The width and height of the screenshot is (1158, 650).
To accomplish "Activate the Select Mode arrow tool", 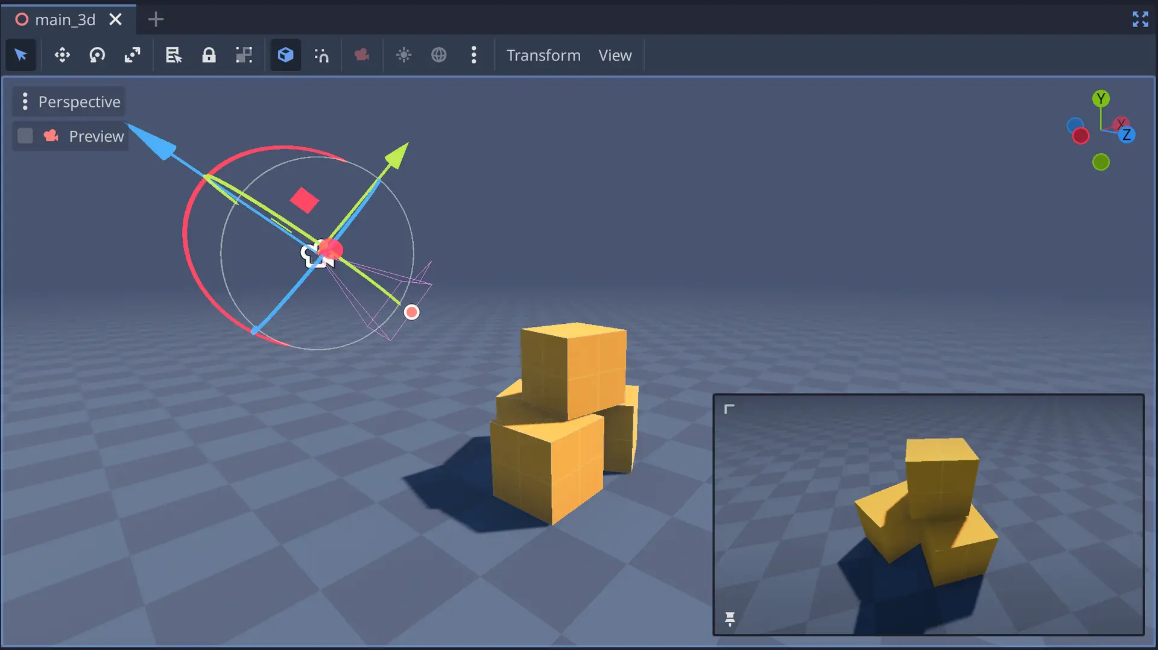I will point(21,55).
